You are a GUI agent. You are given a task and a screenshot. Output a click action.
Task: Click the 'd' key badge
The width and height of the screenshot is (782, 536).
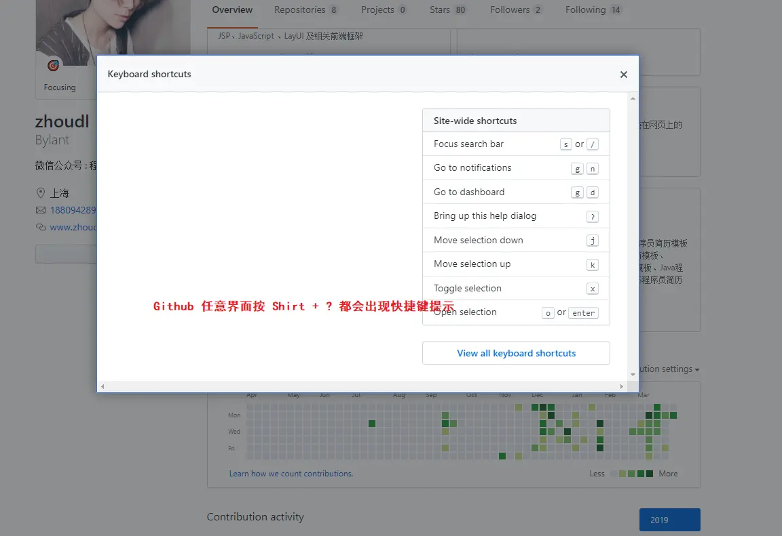tap(593, 192)
